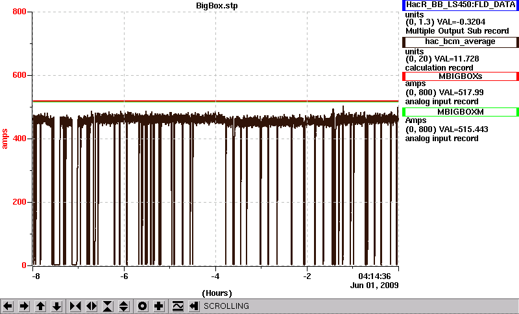Pan the plot up with arrow button
The width and height of the screenshot is (519, 314).
click(40, 306)
